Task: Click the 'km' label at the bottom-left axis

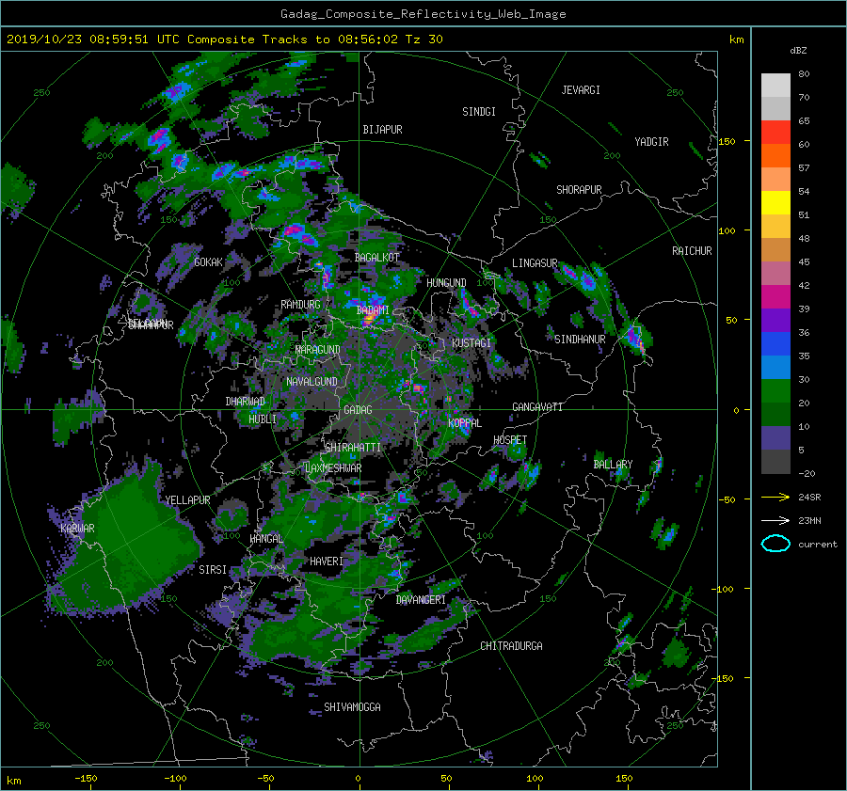Action: click(x=13, y=781)
